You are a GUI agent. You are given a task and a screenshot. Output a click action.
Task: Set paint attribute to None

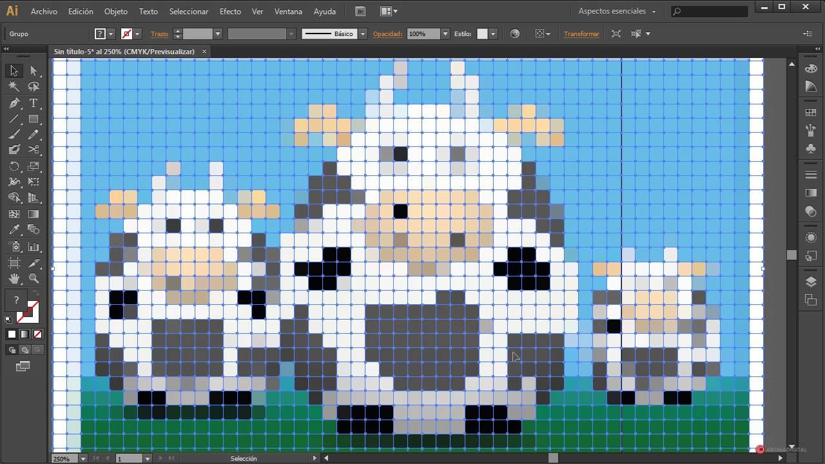(37, 334)
